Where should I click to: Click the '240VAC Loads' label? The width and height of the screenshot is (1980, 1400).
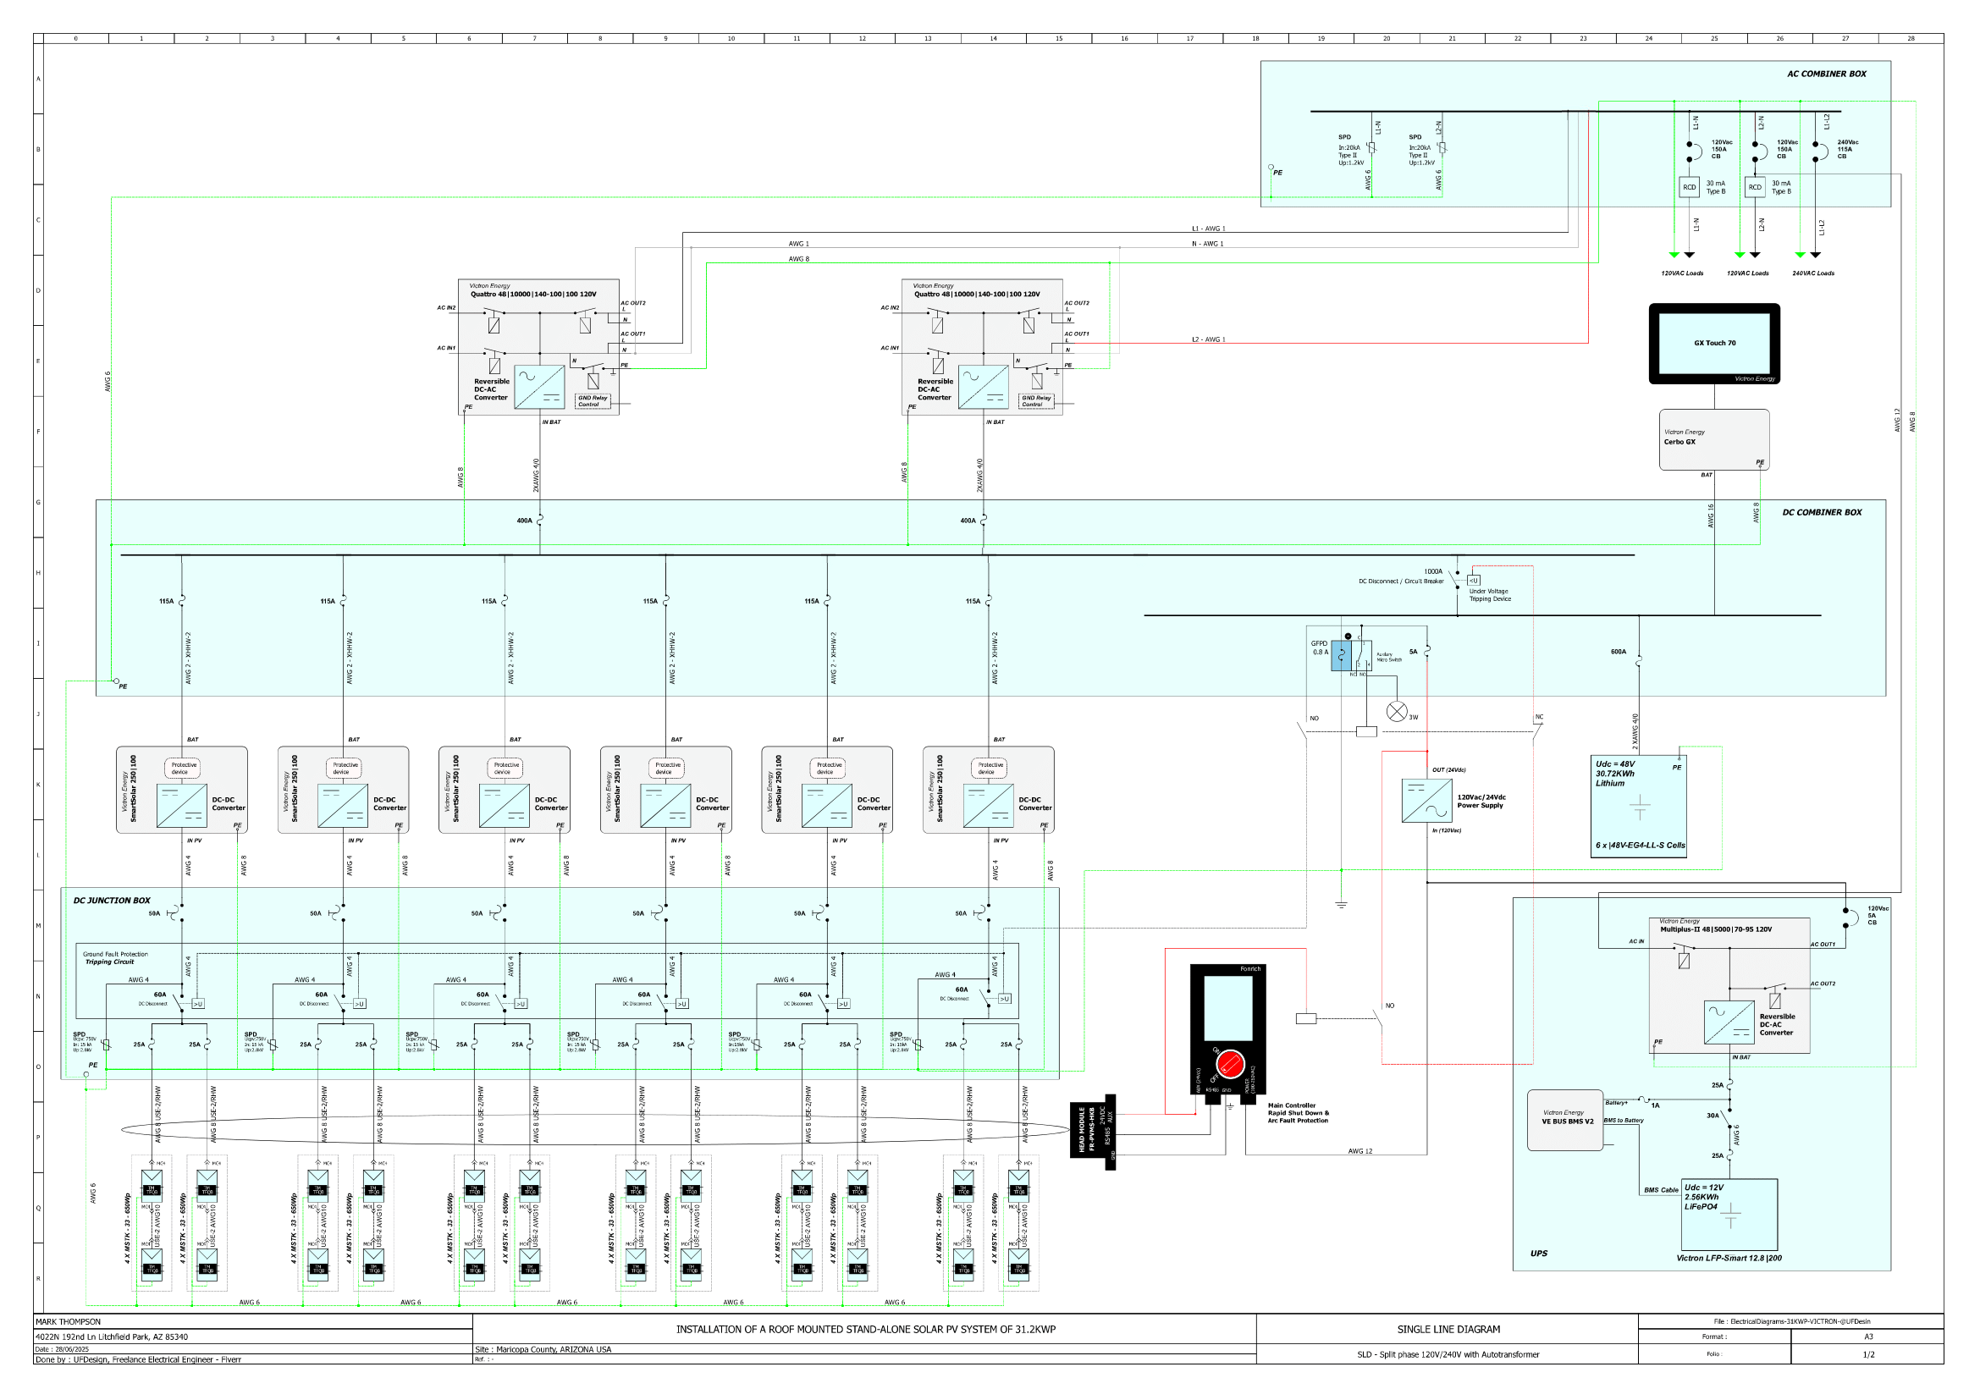click(1813, 273)
